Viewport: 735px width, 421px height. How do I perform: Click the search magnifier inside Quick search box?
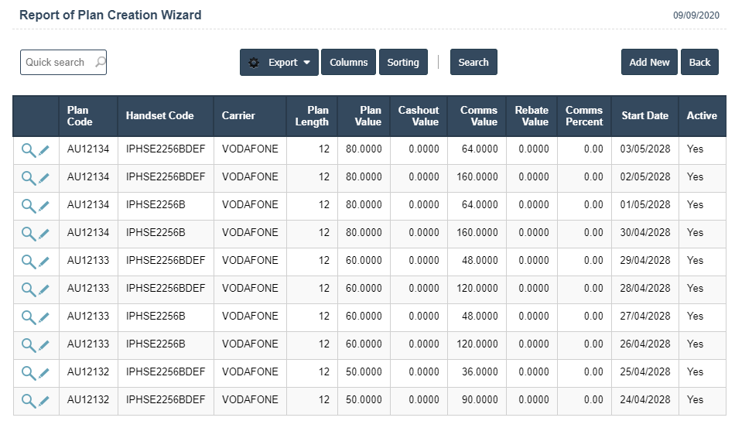coord(99,62)
